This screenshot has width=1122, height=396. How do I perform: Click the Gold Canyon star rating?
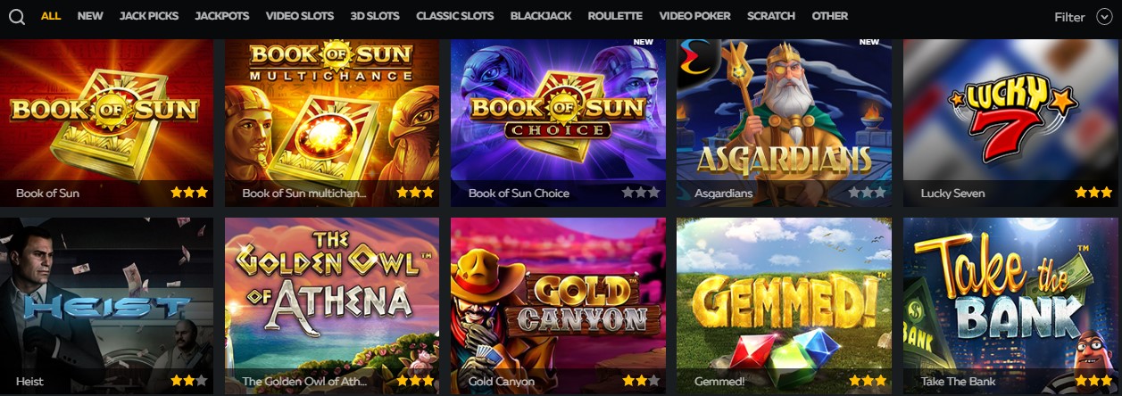point(641,381)
